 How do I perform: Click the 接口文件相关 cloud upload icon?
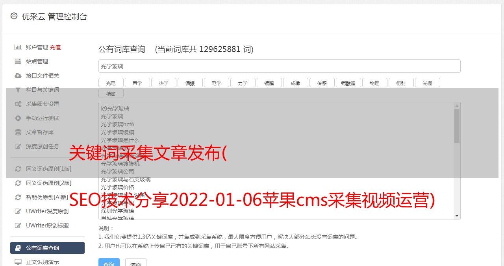coord(18,76)
